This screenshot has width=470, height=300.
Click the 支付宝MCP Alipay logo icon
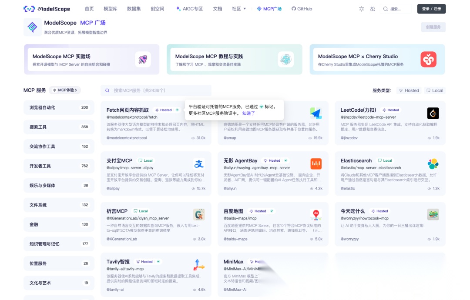199,164
